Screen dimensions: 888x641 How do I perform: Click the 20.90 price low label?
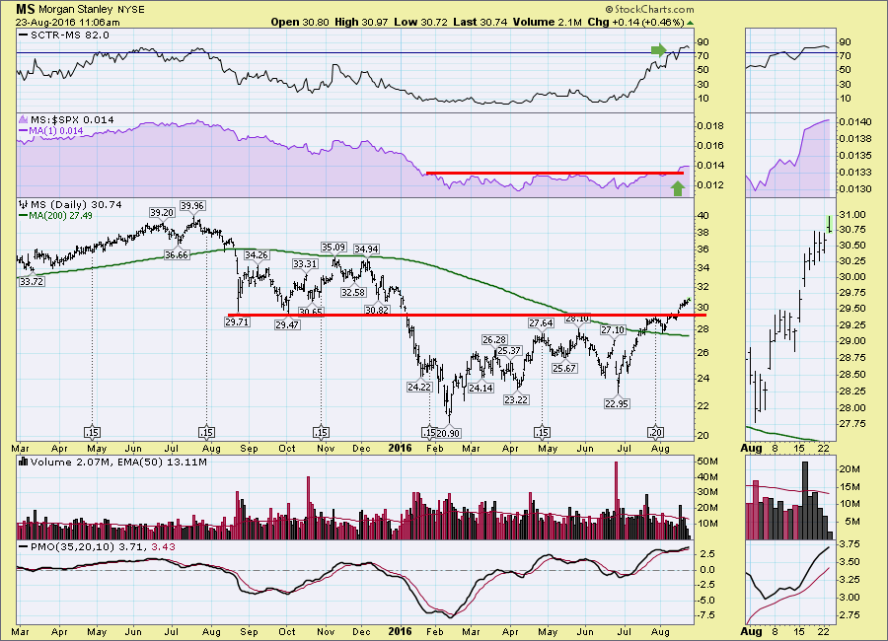[x=448, y=433]
